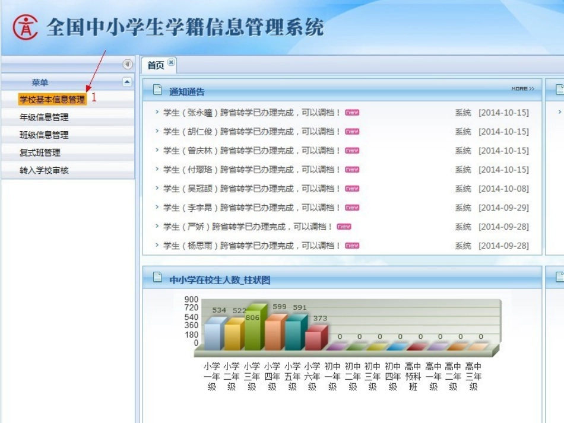
Task: Click 中小学在校生人数_柱状图 panel title
Action: 220,280
